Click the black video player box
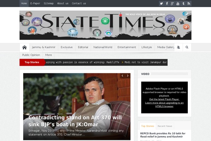 [165, 97]
